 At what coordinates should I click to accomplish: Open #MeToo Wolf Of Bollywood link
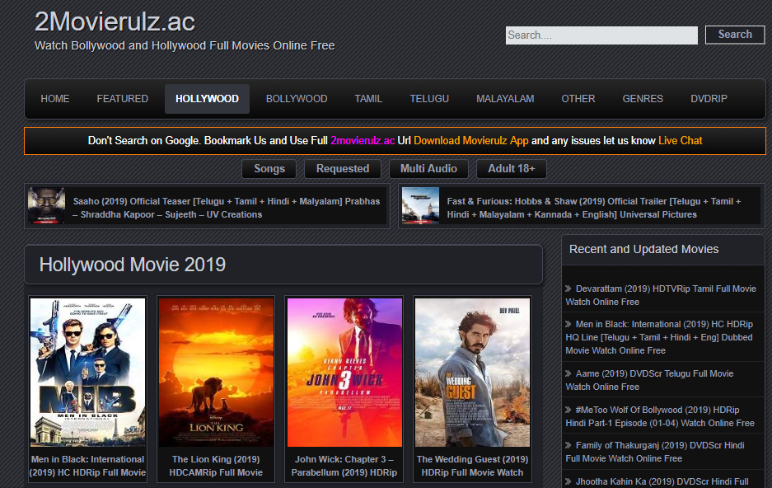pos(660,416)
